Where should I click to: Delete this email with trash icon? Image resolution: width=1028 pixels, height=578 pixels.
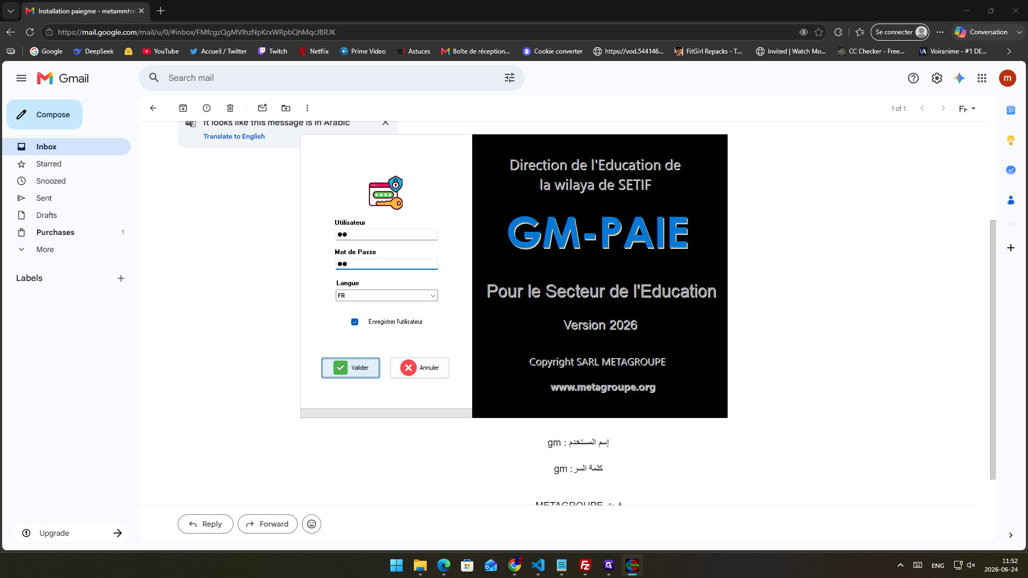(x=230, y=108)
